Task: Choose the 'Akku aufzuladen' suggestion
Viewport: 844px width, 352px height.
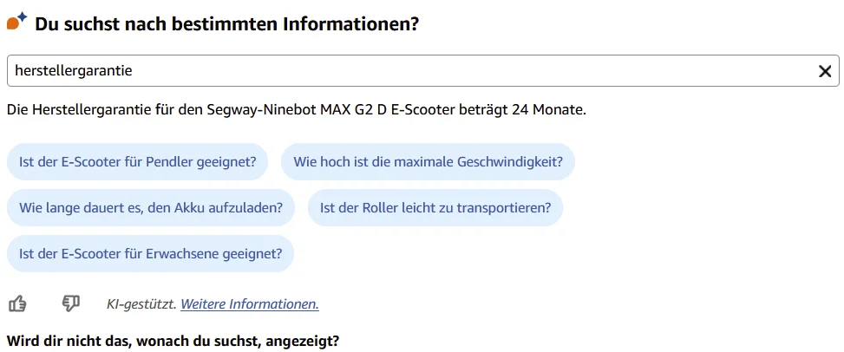Action: click(x=150, y=207)
